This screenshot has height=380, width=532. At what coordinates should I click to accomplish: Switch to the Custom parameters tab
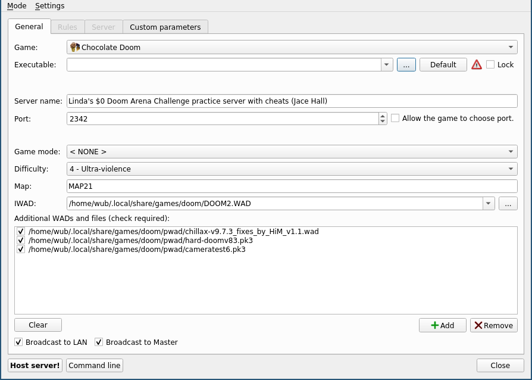165,27
